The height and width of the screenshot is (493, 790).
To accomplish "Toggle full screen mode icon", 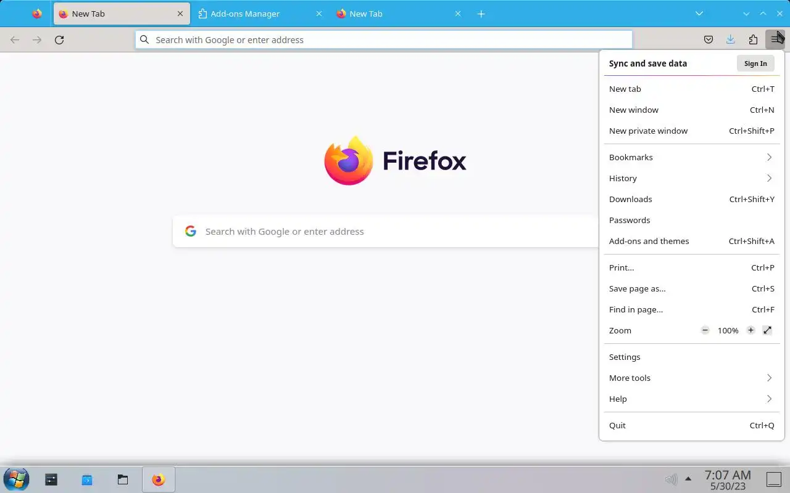I will click(767, 330).
